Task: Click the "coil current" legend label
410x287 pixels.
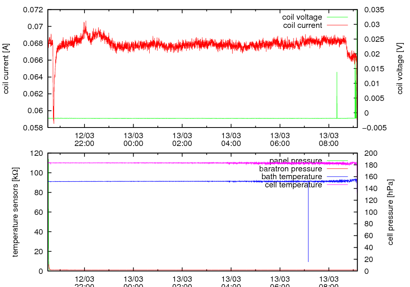Action: click(x=303, y=25)
